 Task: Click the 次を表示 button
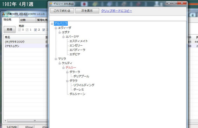87,11
